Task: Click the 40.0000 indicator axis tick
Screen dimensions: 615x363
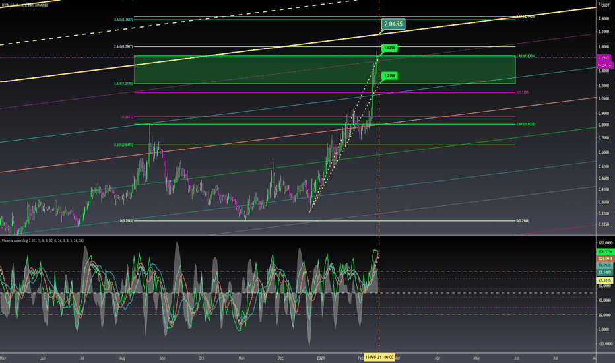Action: point(605,300)
